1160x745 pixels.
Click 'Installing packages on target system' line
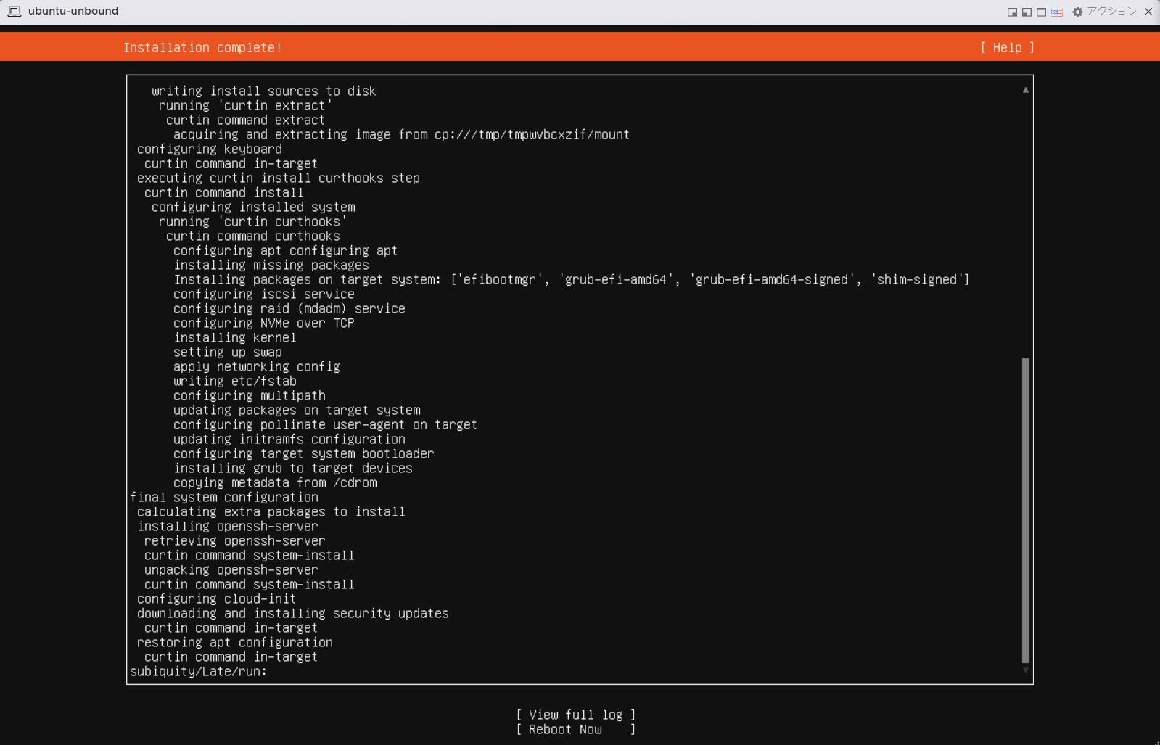(572, 279)
